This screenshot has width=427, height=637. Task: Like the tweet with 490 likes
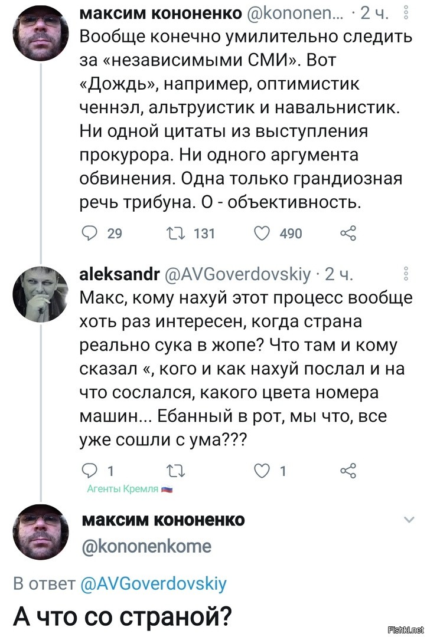pyautogui.click(x=262, y=233)
